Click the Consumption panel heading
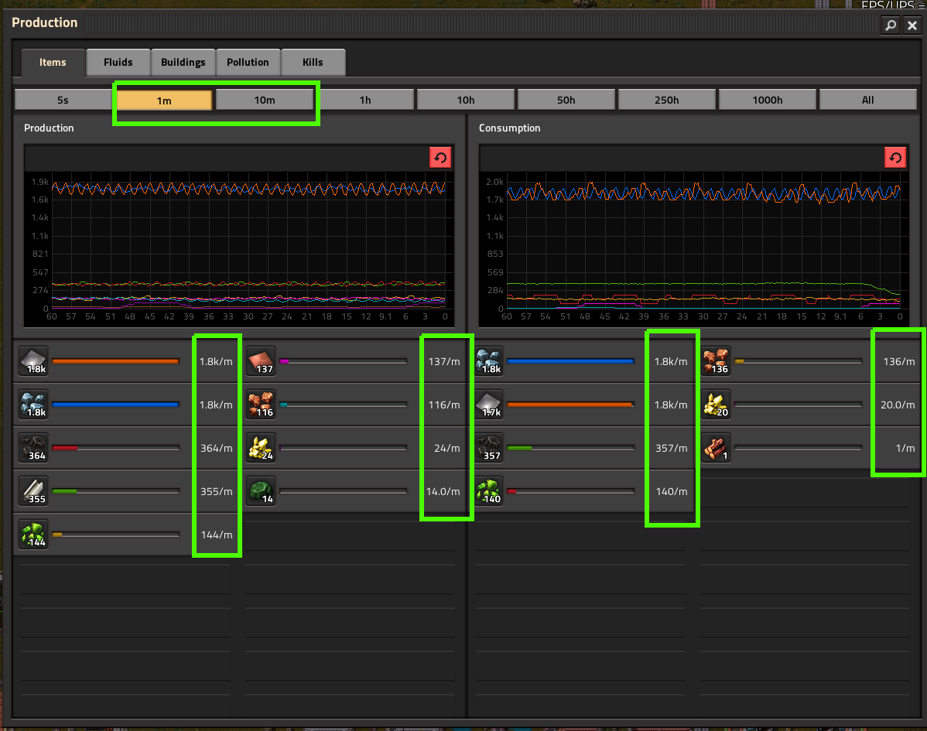Viewport: 927px width, 731px height. click(x=510, y=128)
